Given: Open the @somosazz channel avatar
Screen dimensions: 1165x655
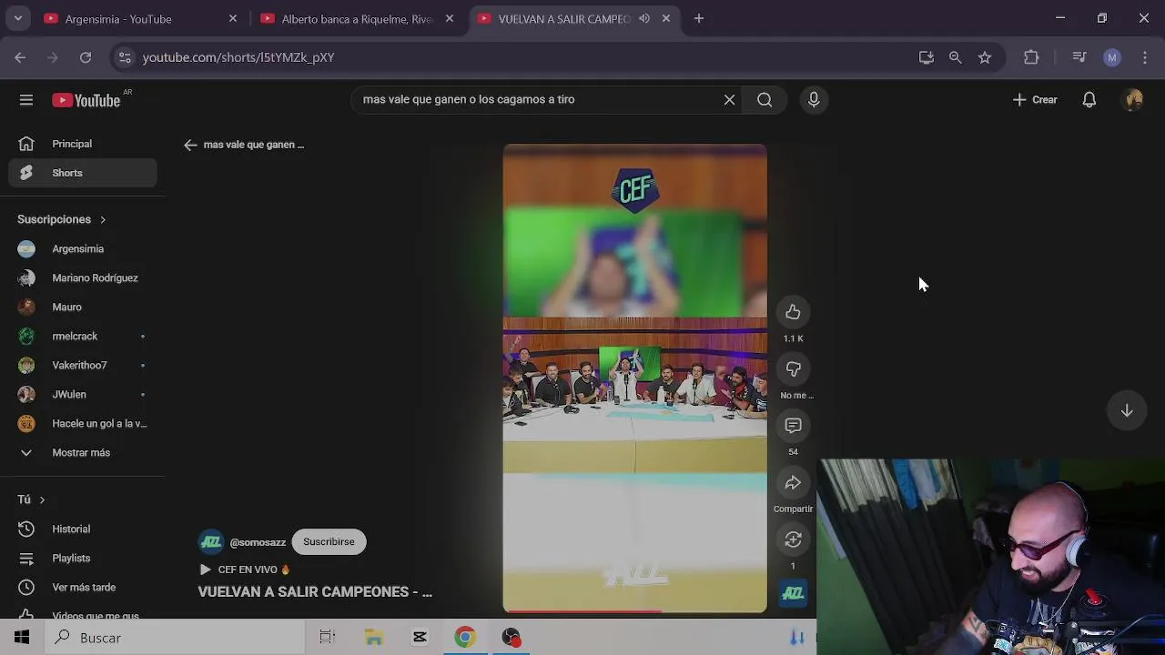Looking at the screenshot, I should click(211, 542).
